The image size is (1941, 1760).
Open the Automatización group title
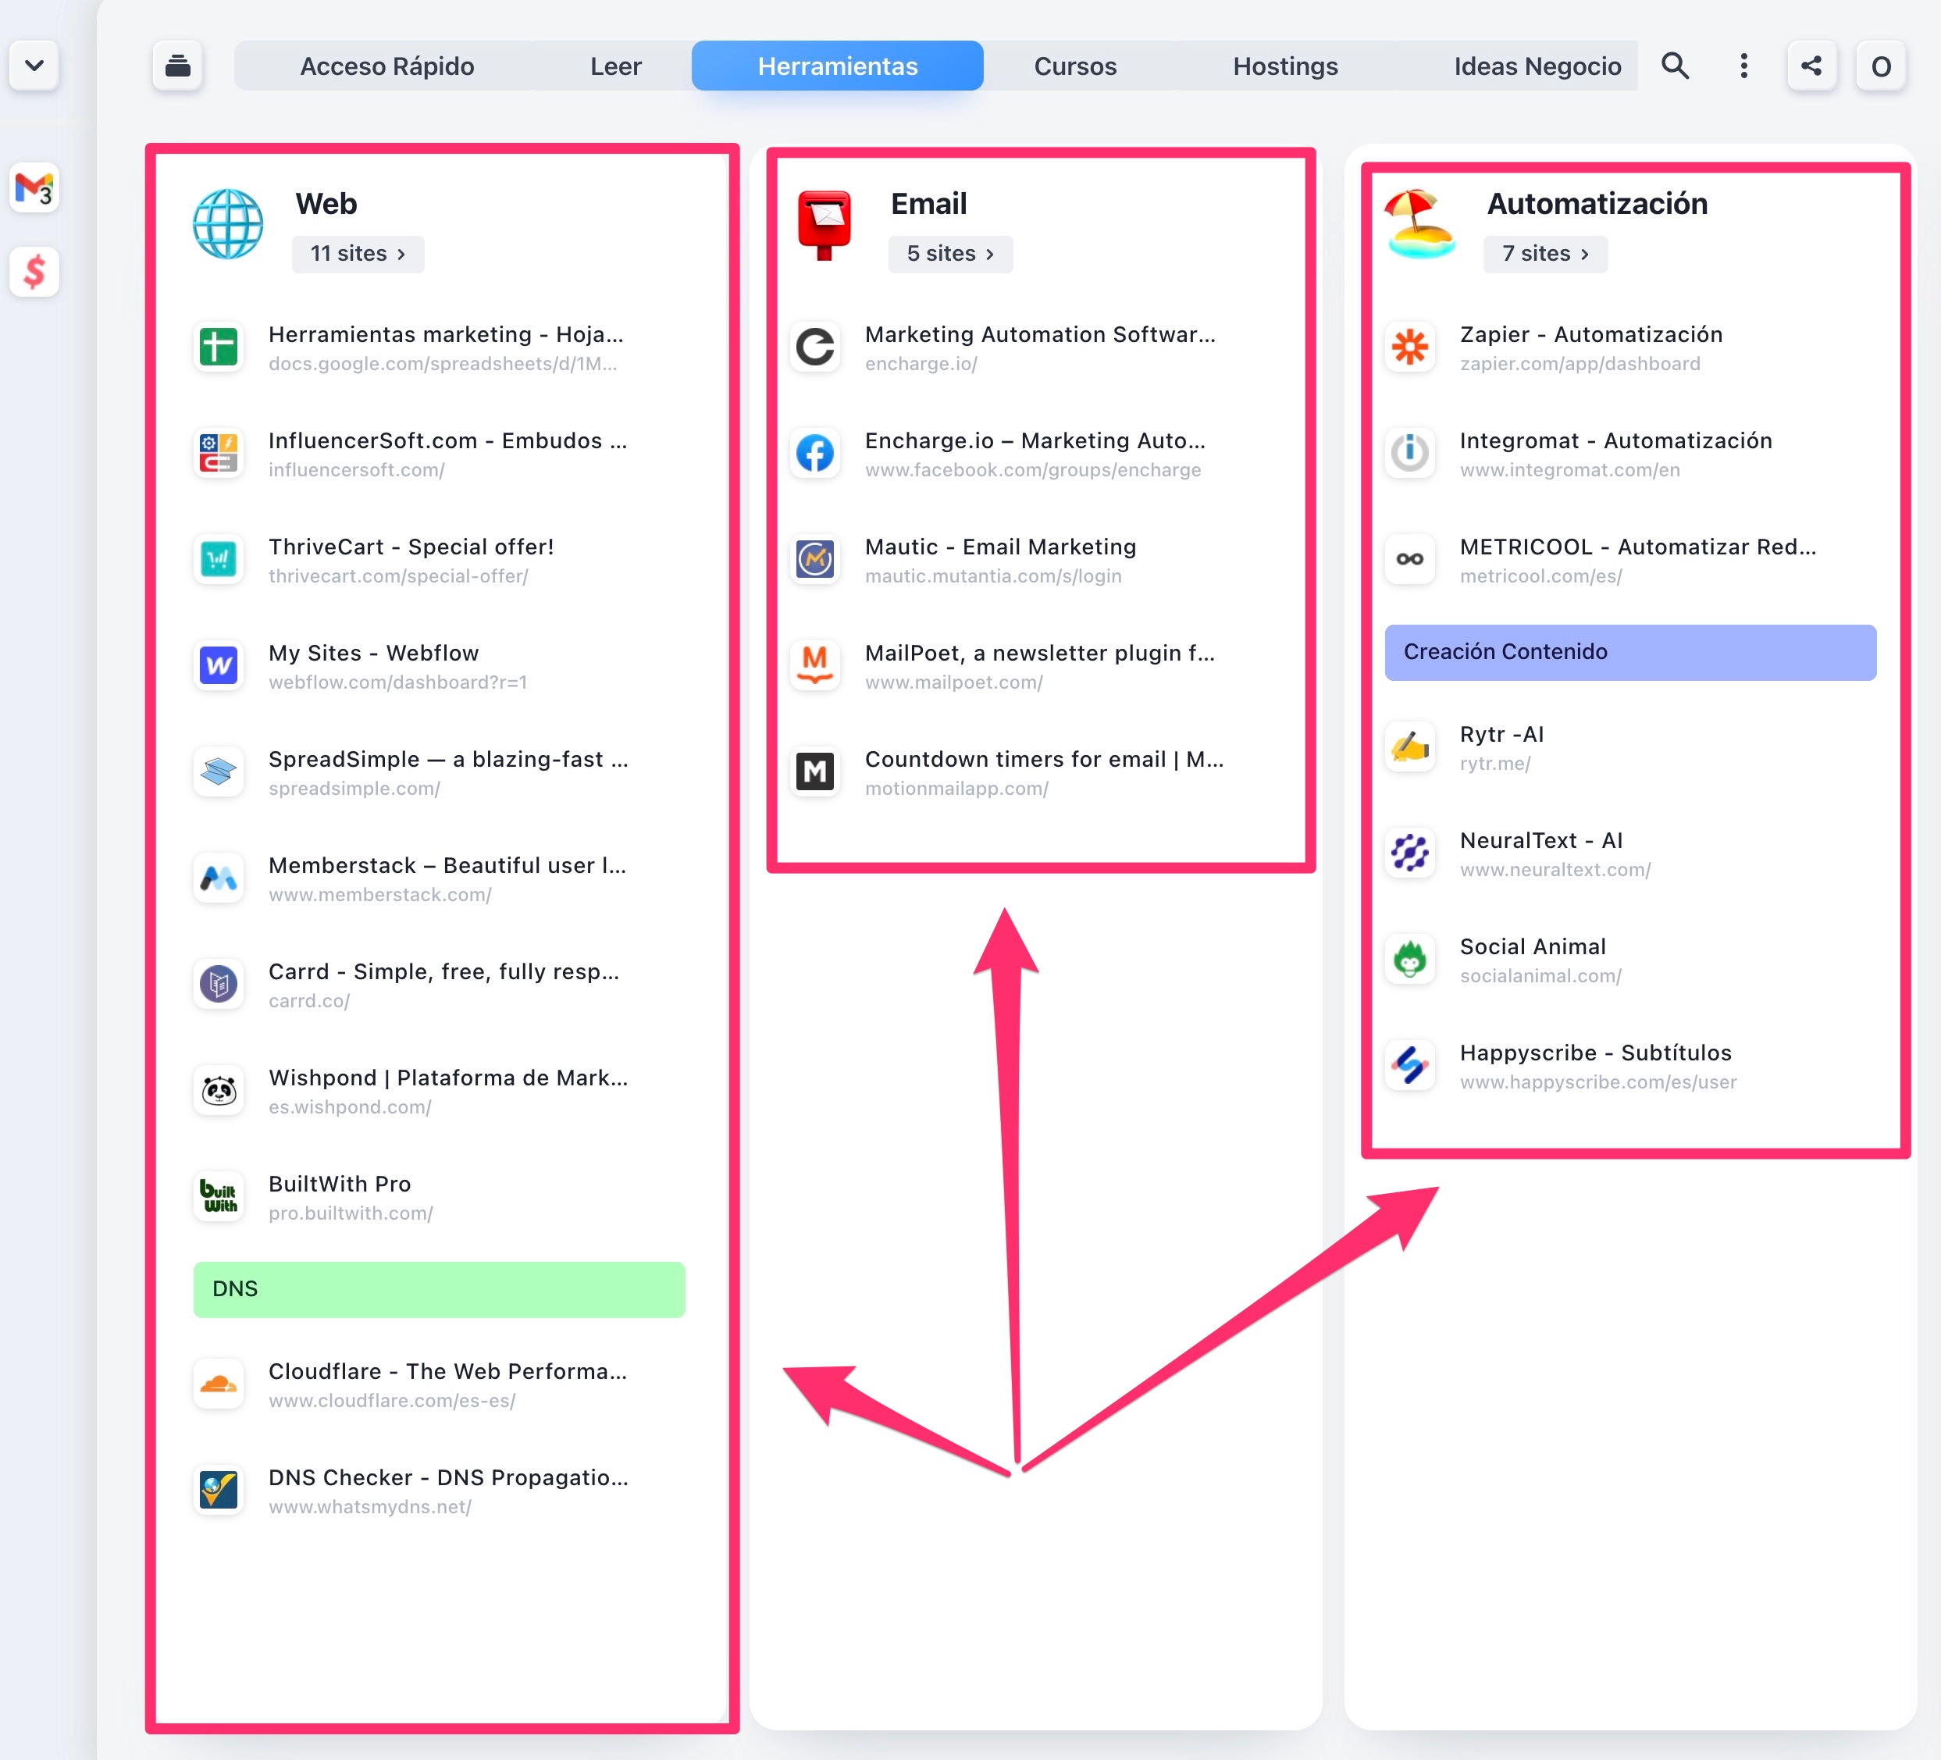pyautogui.click(x=1597, y=203)
